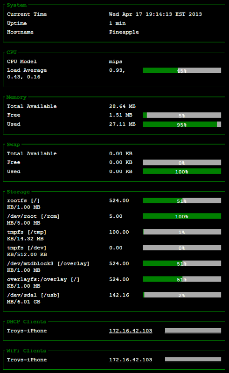Click the '/dev/root [/rom]' storage entry
Image resolution: width=229 pixels, height=373 pixels.
pyautogui.click(x=33, y=216)
